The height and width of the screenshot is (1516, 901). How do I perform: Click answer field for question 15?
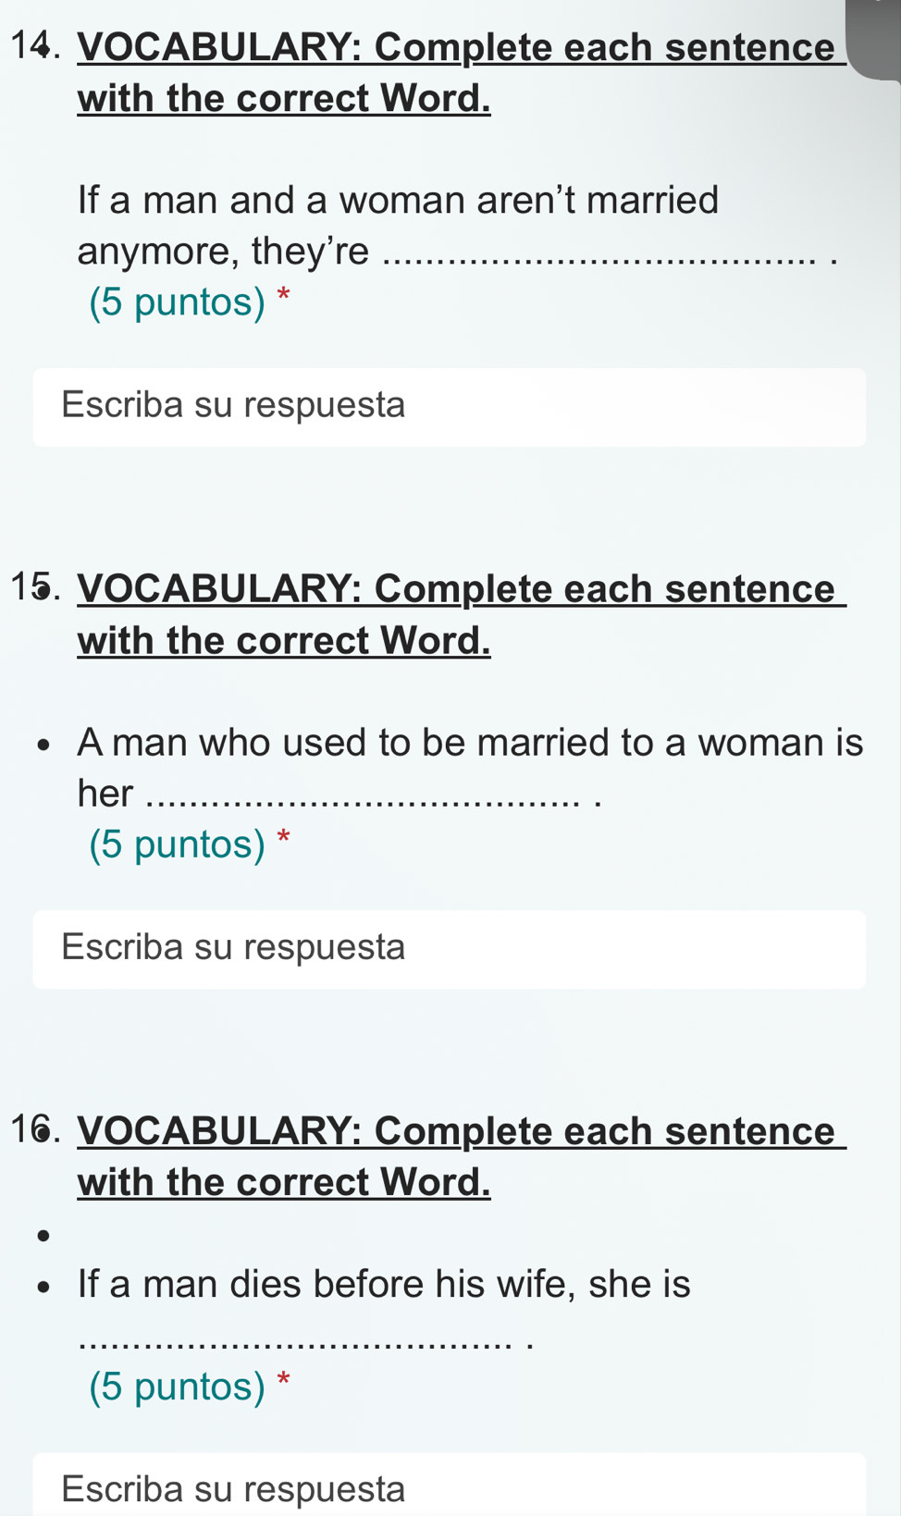pyautogui.click(x=450, y=948)
